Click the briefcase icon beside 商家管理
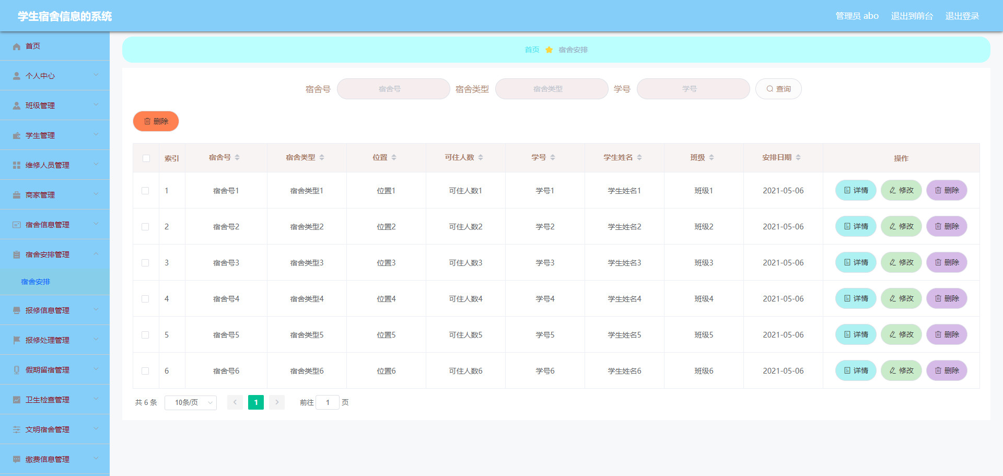The width and height of the screenshot is (1003, 476). 17,195
